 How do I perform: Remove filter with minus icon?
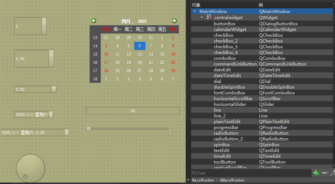[325, 173]
